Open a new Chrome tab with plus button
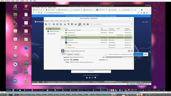 click(x=135, y=10)
